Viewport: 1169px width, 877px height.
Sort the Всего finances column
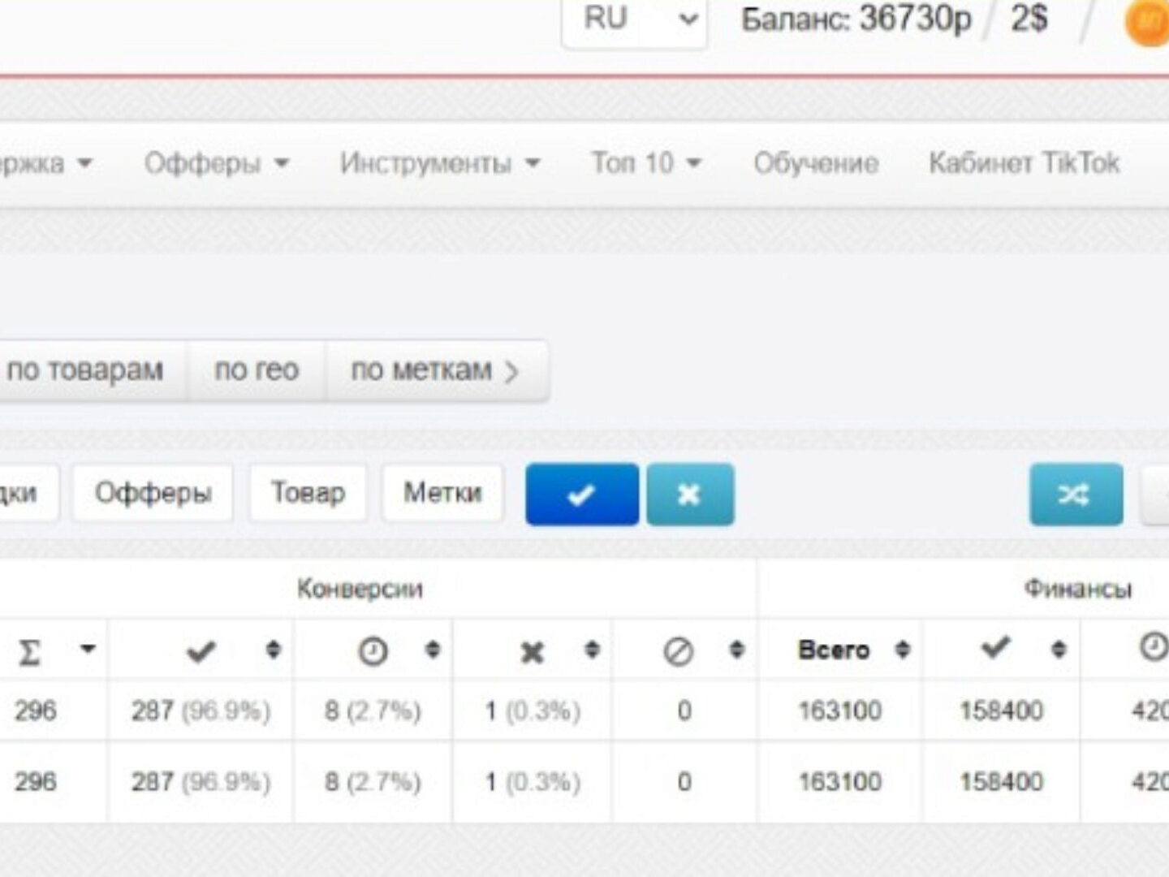(x=902, y=650)
